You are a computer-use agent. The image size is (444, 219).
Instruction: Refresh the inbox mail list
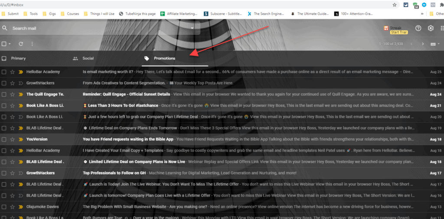(20, 44)
